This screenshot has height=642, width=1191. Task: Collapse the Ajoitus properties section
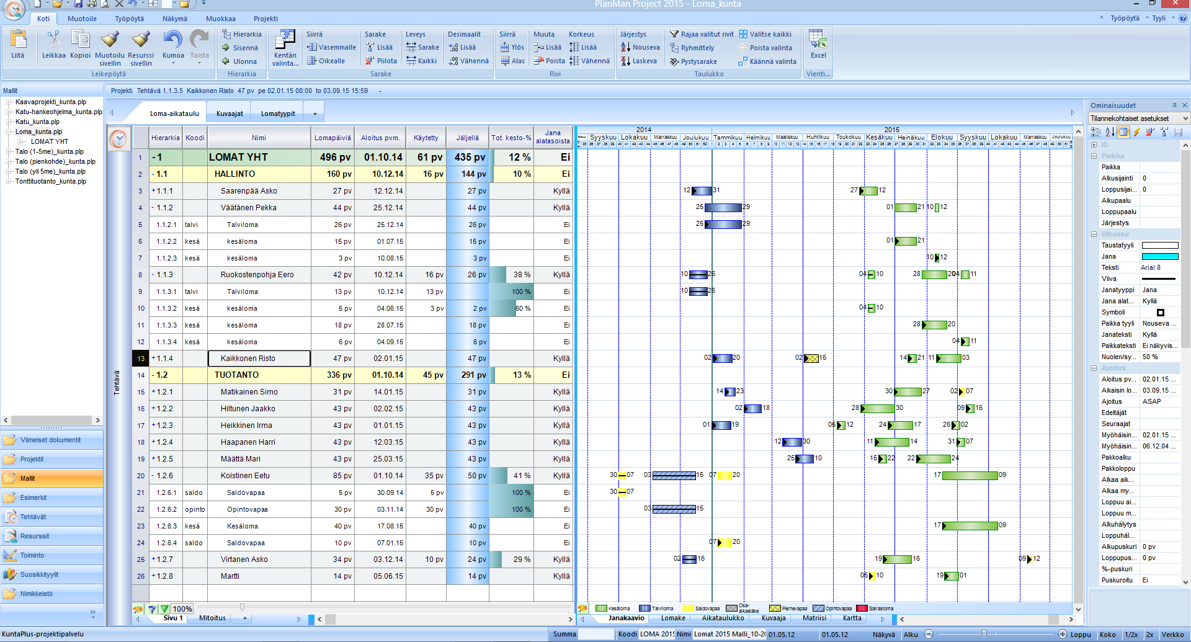[1094, 368]
